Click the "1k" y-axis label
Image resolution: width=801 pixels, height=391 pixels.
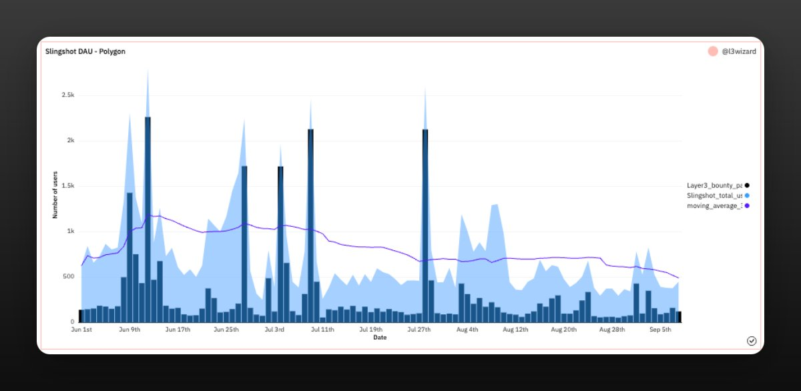70,232
